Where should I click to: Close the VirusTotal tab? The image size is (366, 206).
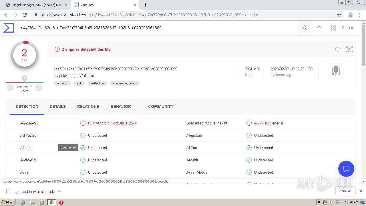coord(135,5)
